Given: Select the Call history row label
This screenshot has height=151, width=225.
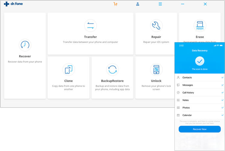Looking at the screenshot, I should pos(188,93).
